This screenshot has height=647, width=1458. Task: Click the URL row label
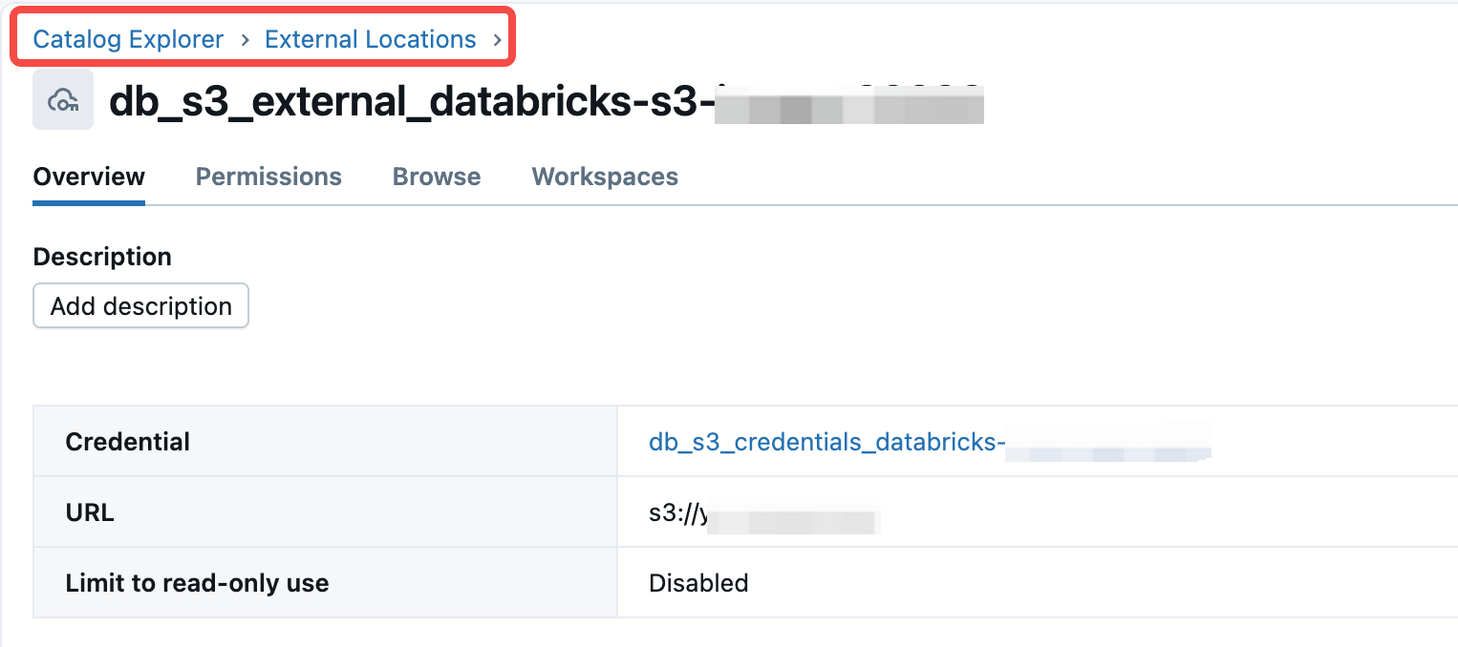pos(89,512)
